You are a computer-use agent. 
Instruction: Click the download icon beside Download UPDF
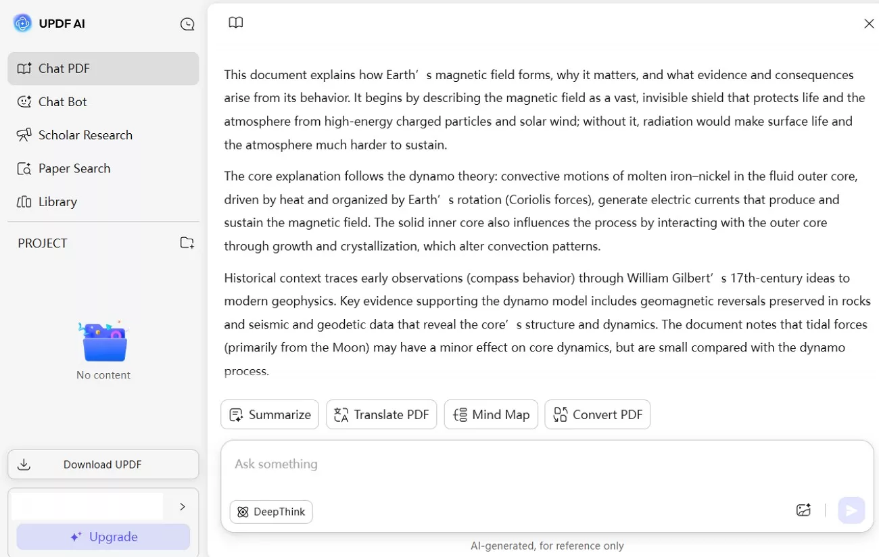tap(24, 464)
